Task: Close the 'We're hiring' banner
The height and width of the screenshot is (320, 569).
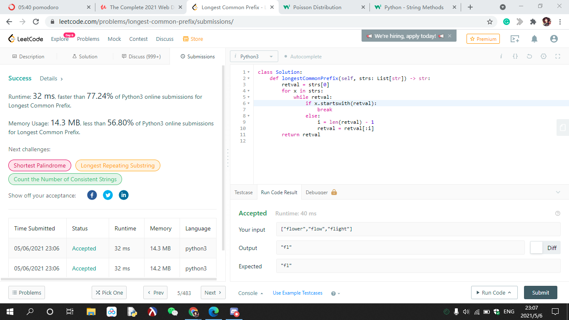Action: click(x=449, y=36)
